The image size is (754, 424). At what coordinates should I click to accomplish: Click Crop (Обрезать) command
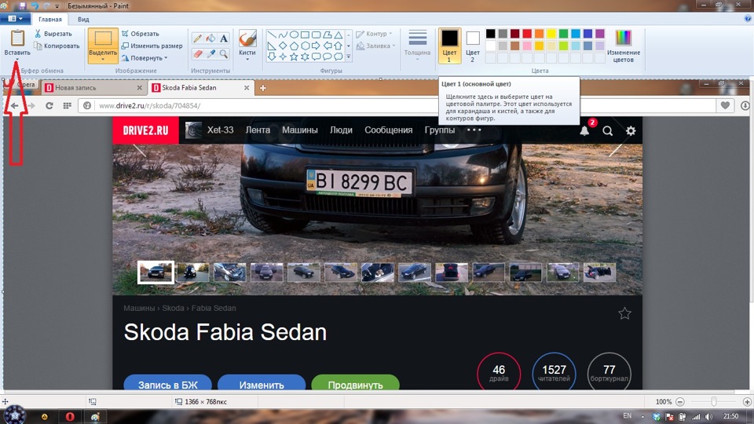140,34
